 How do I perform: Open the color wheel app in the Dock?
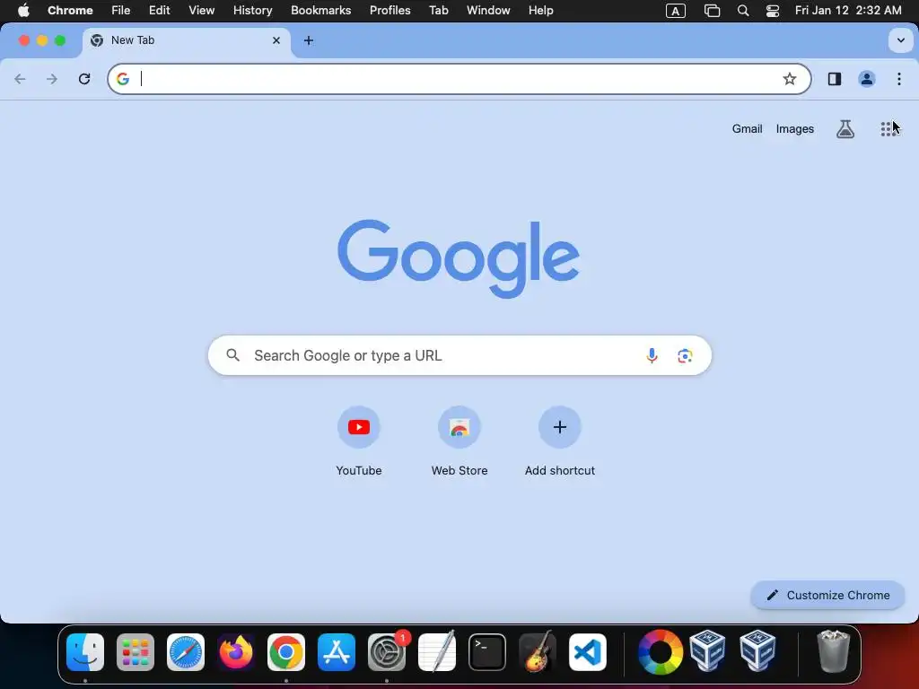coord(661,652)
